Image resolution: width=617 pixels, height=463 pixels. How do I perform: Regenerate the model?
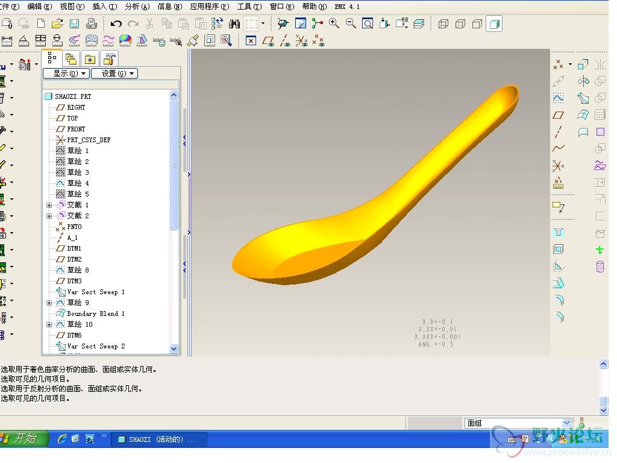click(217, 24)
